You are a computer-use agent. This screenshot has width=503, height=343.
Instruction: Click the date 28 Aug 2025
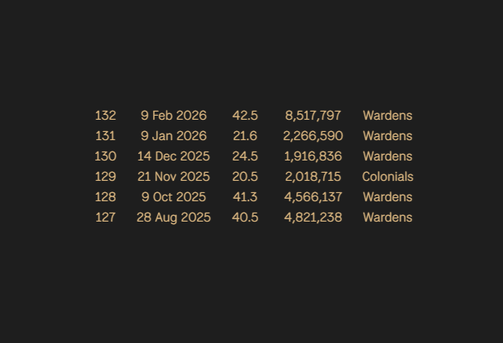173,218
